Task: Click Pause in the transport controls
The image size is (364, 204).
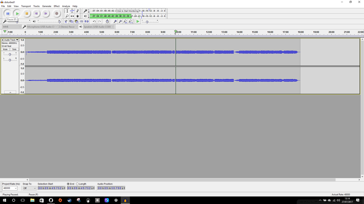Action: [x=8, y=13]
